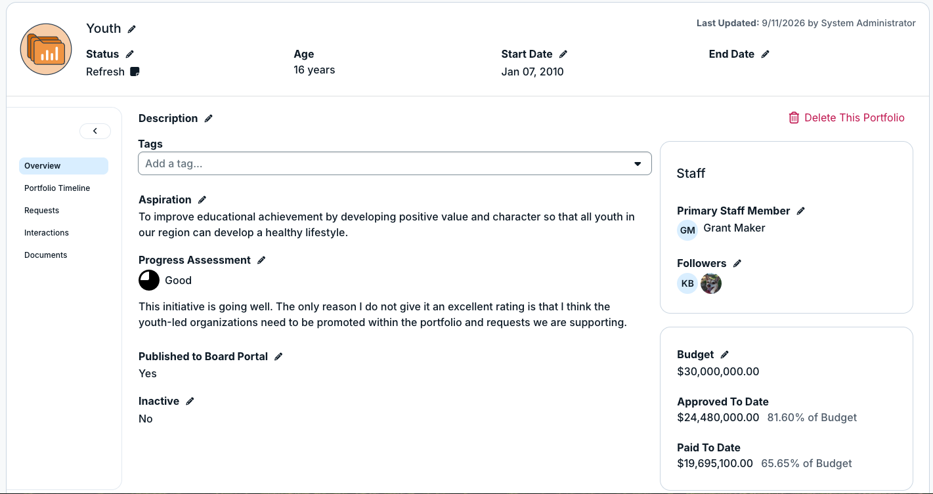Switch to Portfolio Timeline section
The height and width of the screenshot is (494, 933).
pos(57,188)
